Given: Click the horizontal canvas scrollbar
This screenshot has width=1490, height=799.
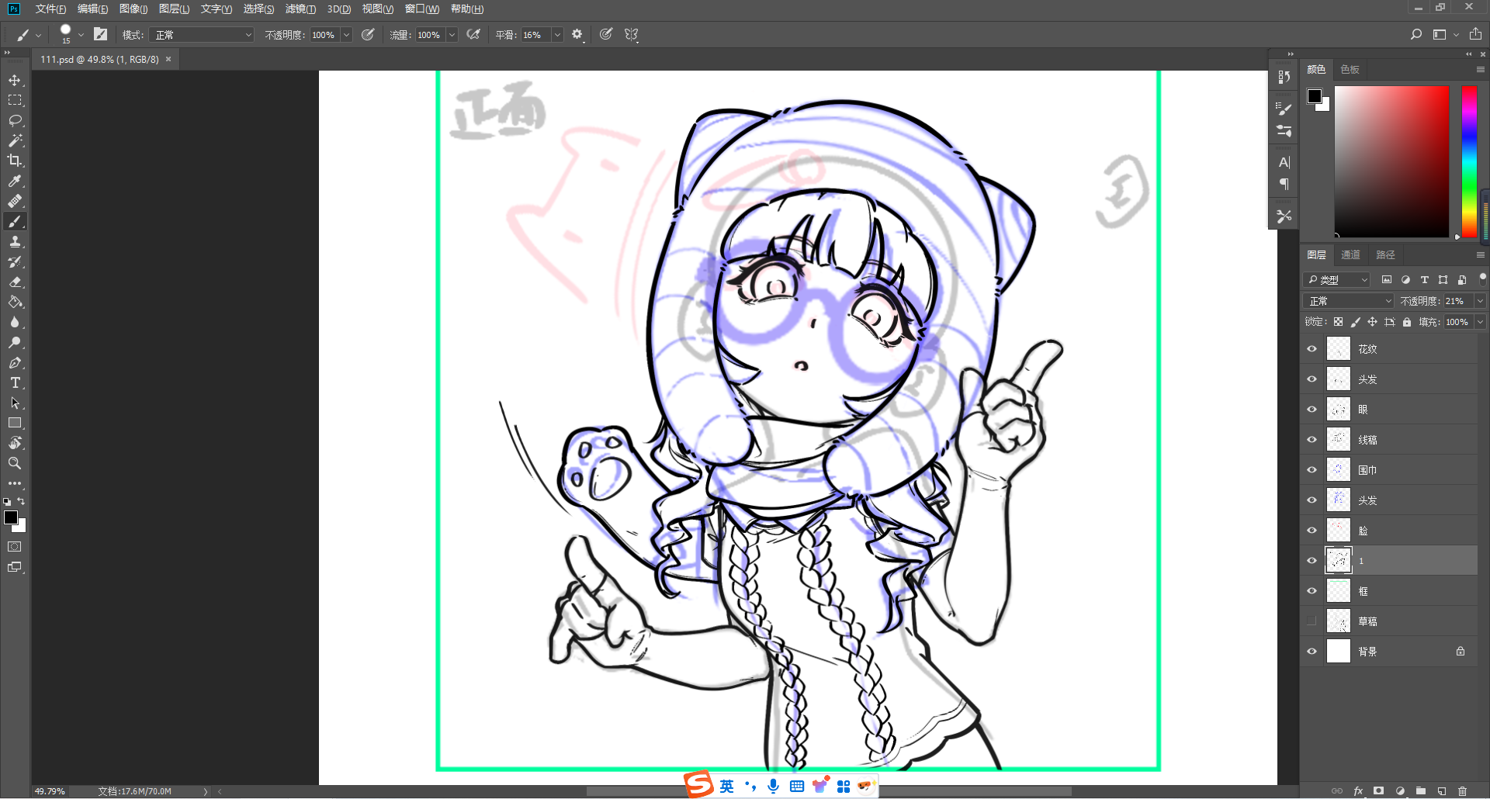Looking at the screenshot, I should pos(829,791).
